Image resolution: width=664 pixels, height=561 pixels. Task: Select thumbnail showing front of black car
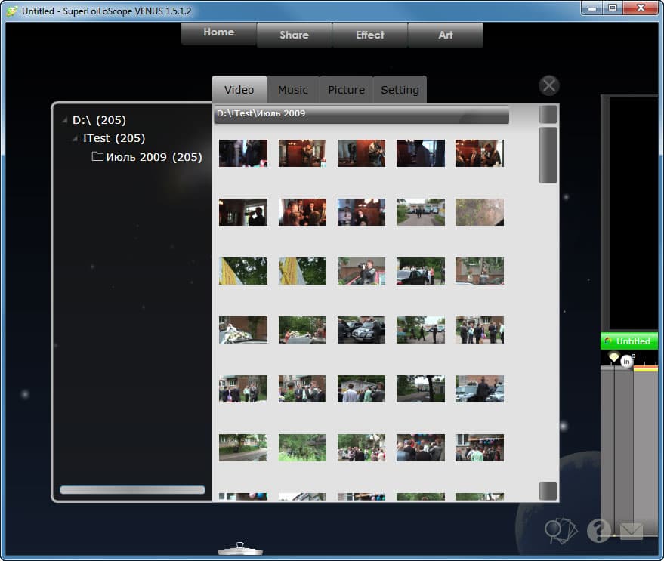tap(361, 330)
